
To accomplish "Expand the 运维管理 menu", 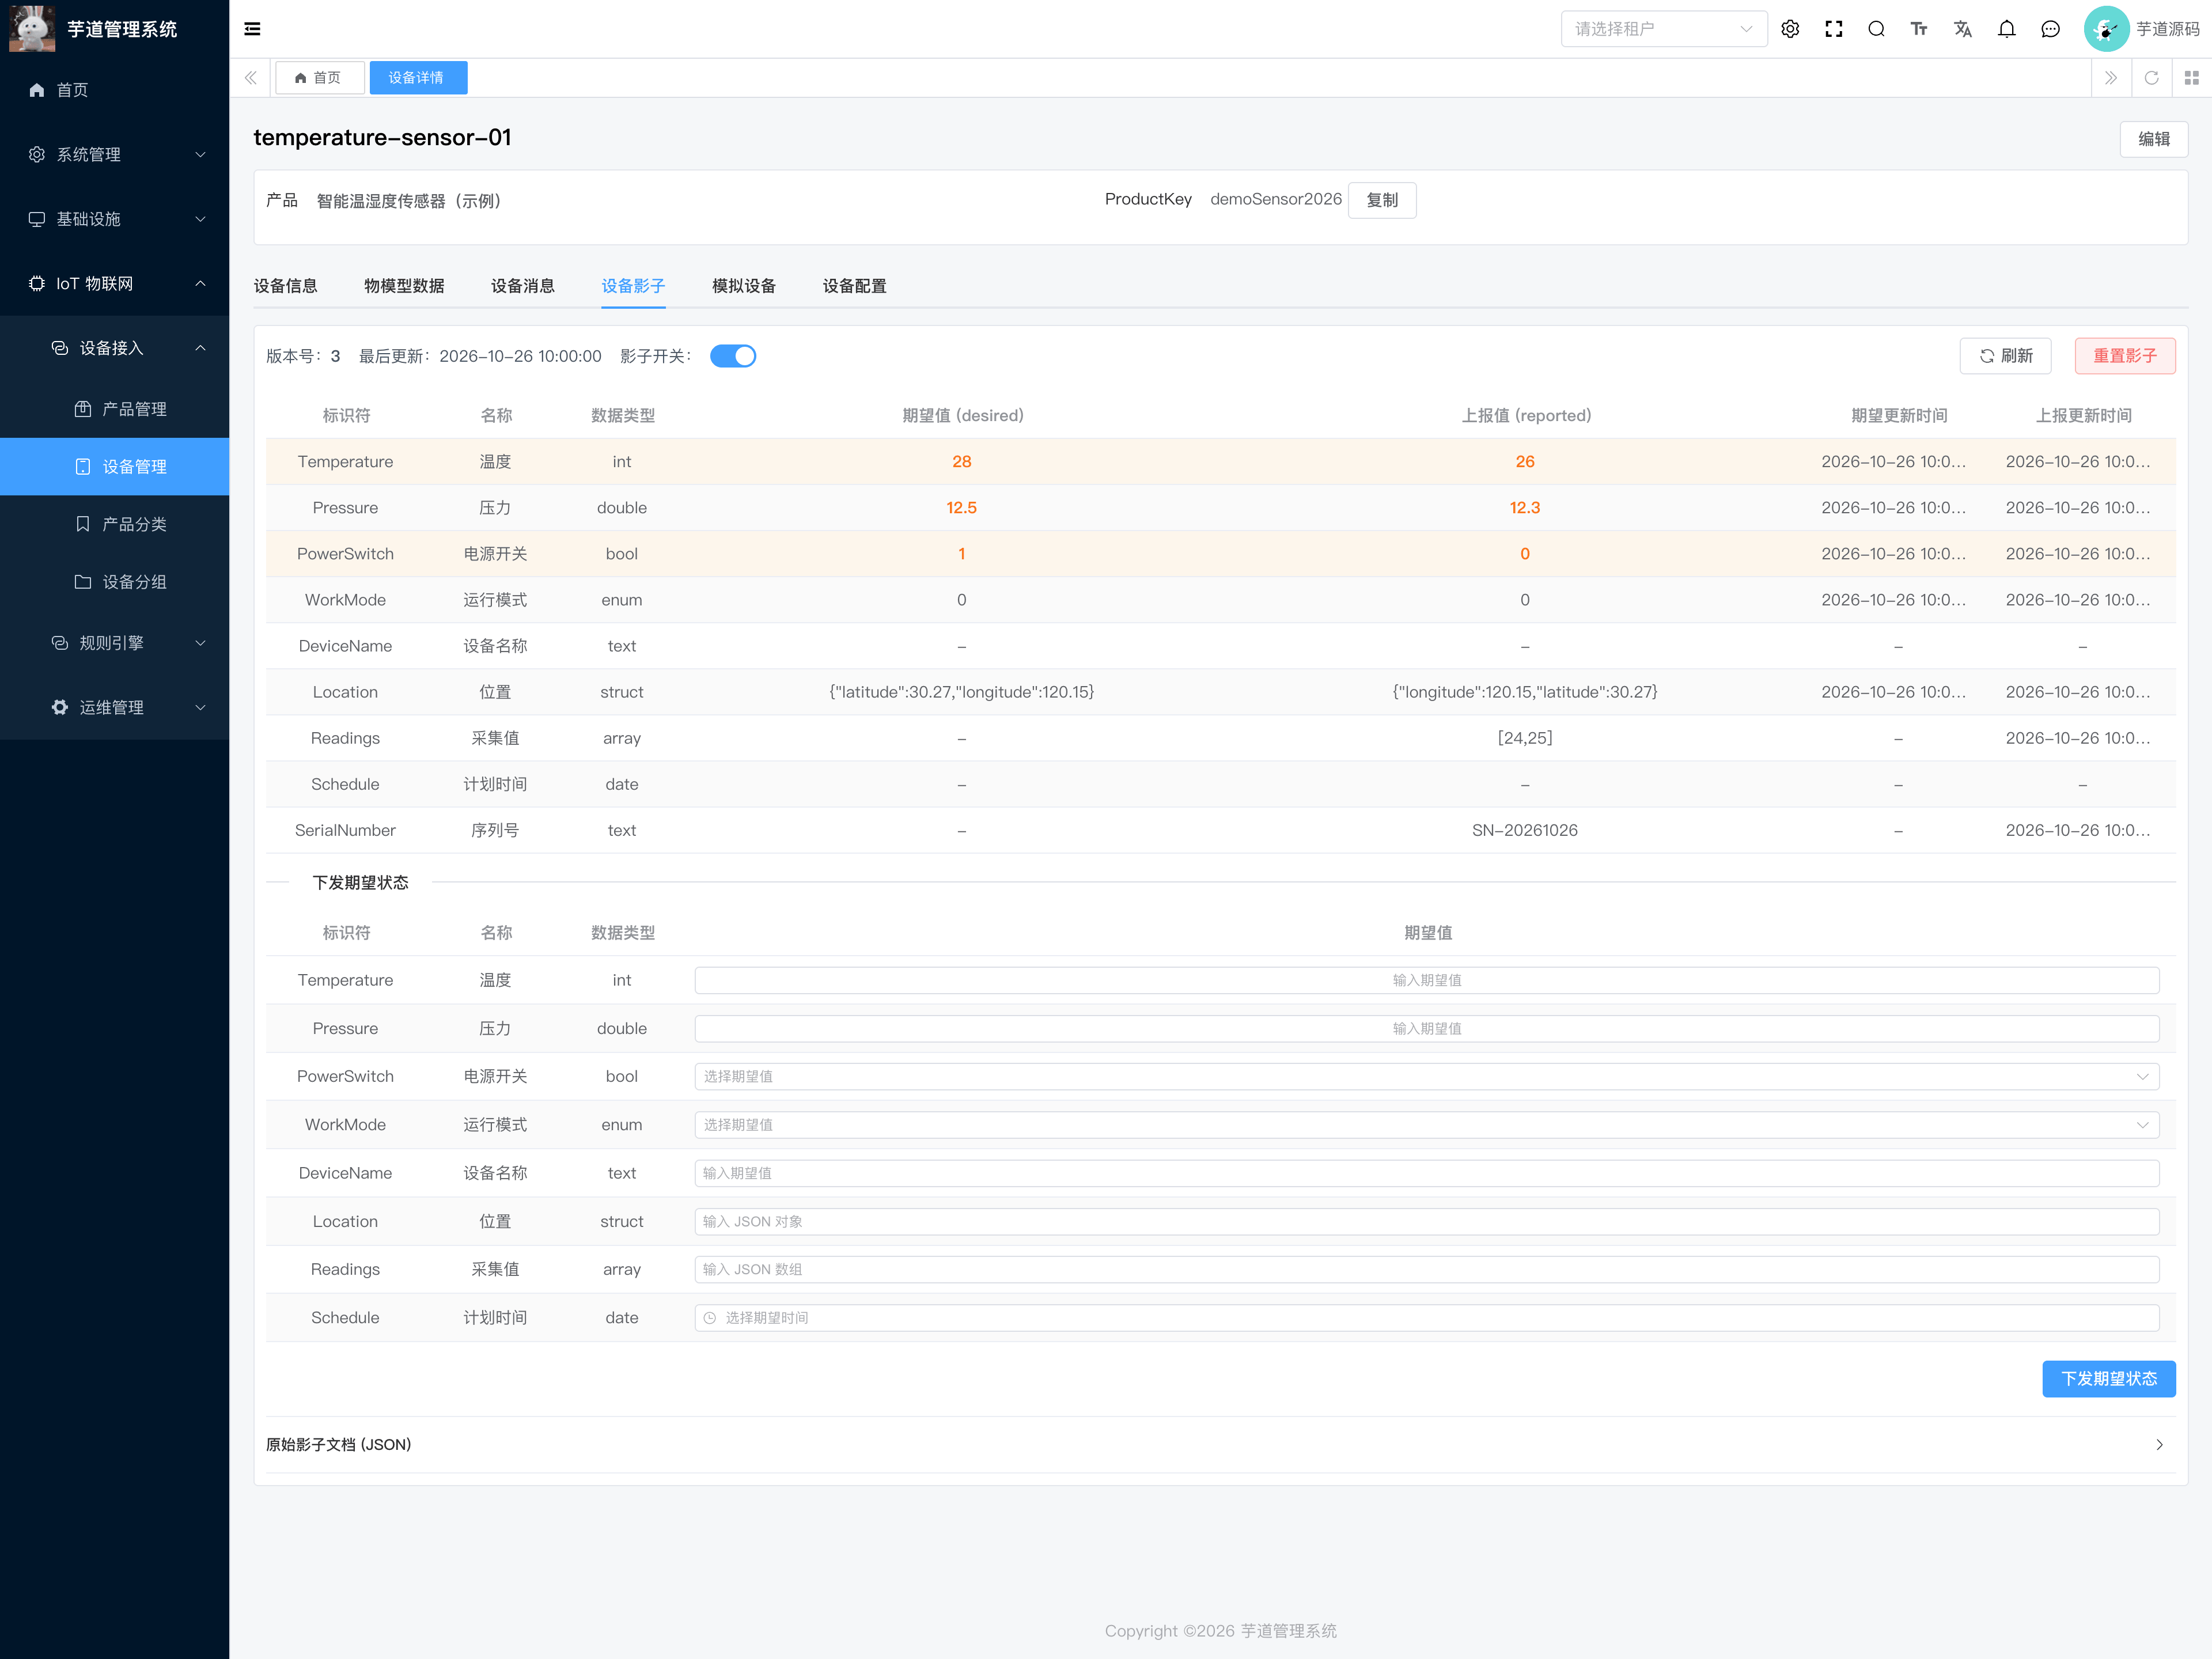I will [x=114, y=708].
